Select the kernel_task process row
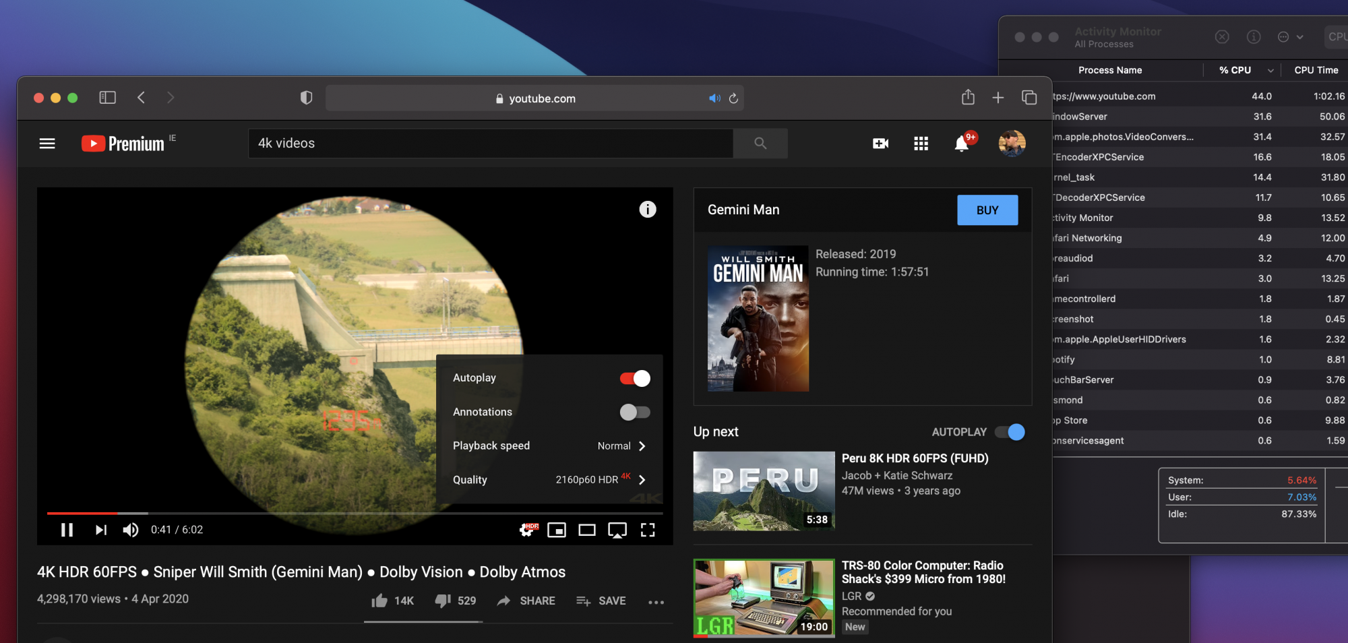 click(x=1200, y=177)
